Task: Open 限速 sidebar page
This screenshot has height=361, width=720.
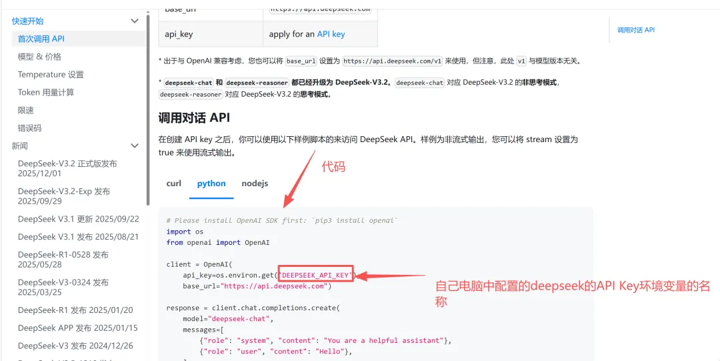Action: tap(26, 110)
